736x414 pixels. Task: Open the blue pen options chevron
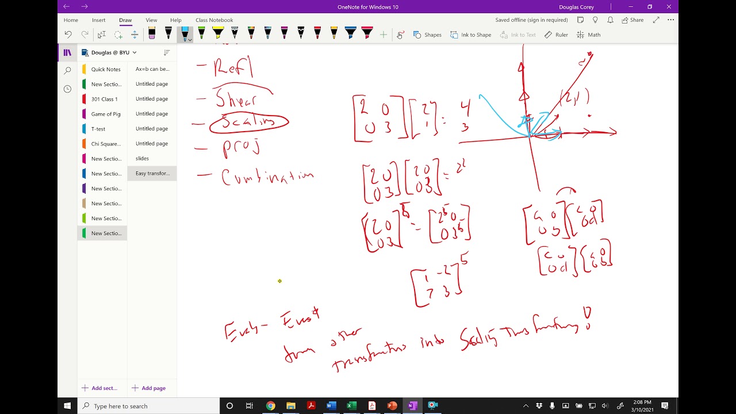coord(189,39)
